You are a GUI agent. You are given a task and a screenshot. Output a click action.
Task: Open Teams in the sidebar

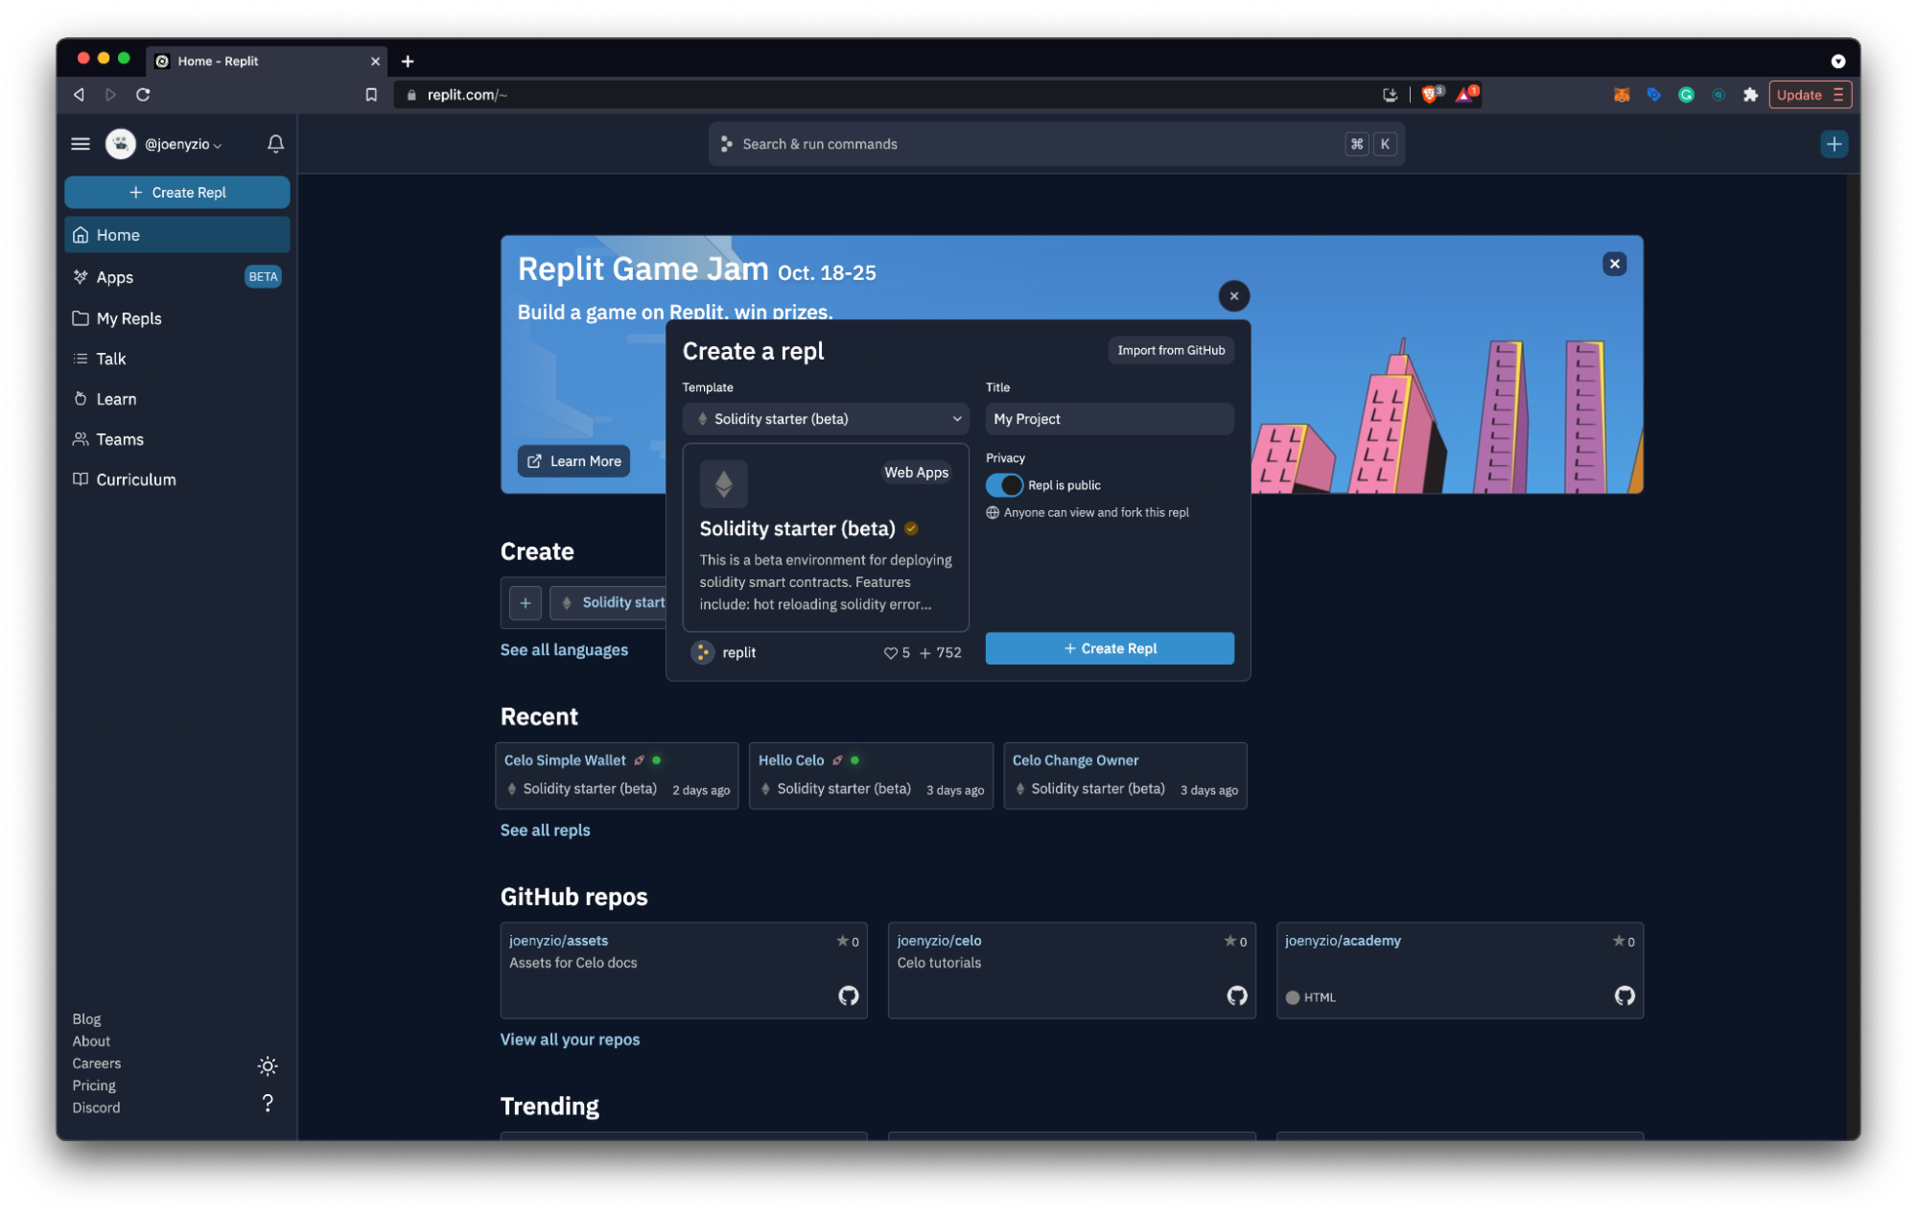click(120, 439)
